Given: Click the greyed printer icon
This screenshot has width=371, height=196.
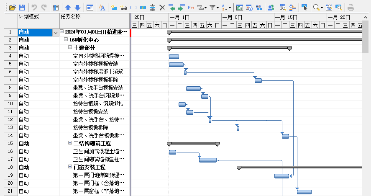Looking at the screenshot, I should coord(351,8).
